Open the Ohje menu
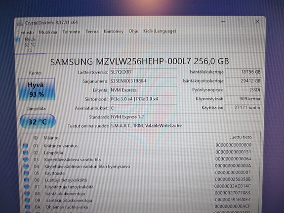Viewport: 284px width, 213px height. pyautogui.click(x=133, y=31)
